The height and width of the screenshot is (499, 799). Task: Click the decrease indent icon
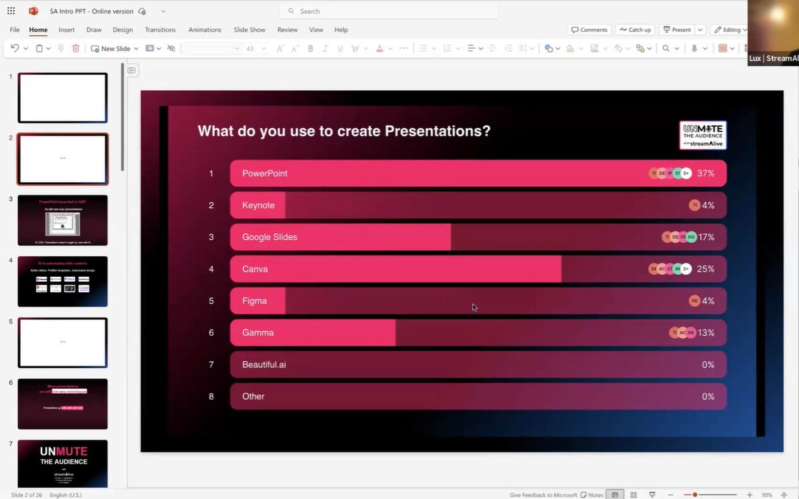[493, 49]
